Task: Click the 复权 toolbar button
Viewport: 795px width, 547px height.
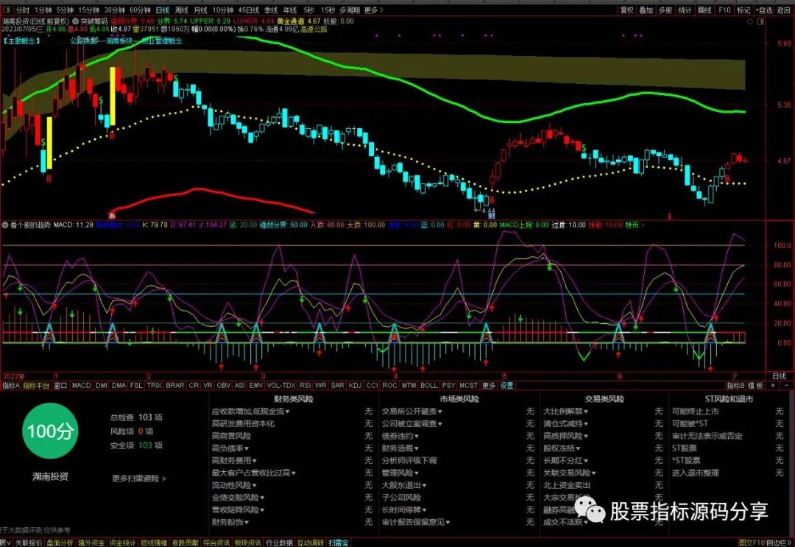Action: (x=627, y=10)
